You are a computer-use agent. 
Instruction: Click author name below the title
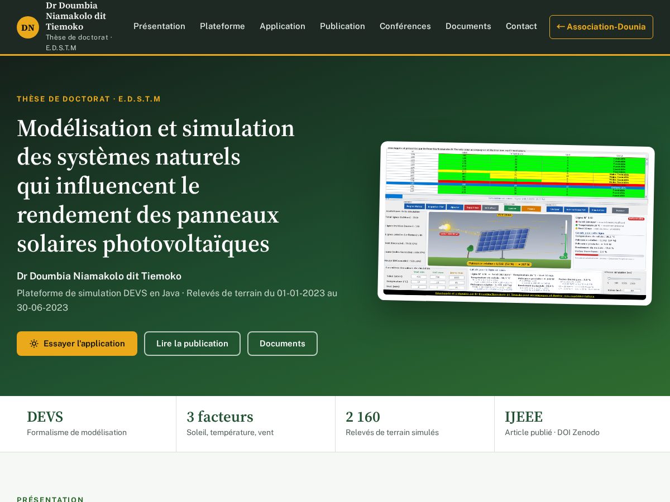(x=99, y=276)
